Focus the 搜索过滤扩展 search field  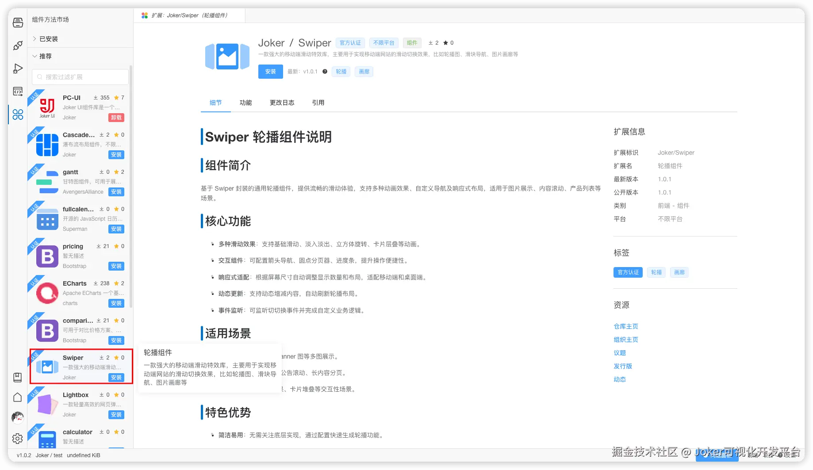(x=80, y=77)
